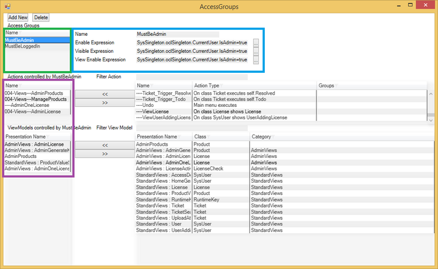
Task: Open ellipsis editor for Visible Expression
Action: coord(256,52)
